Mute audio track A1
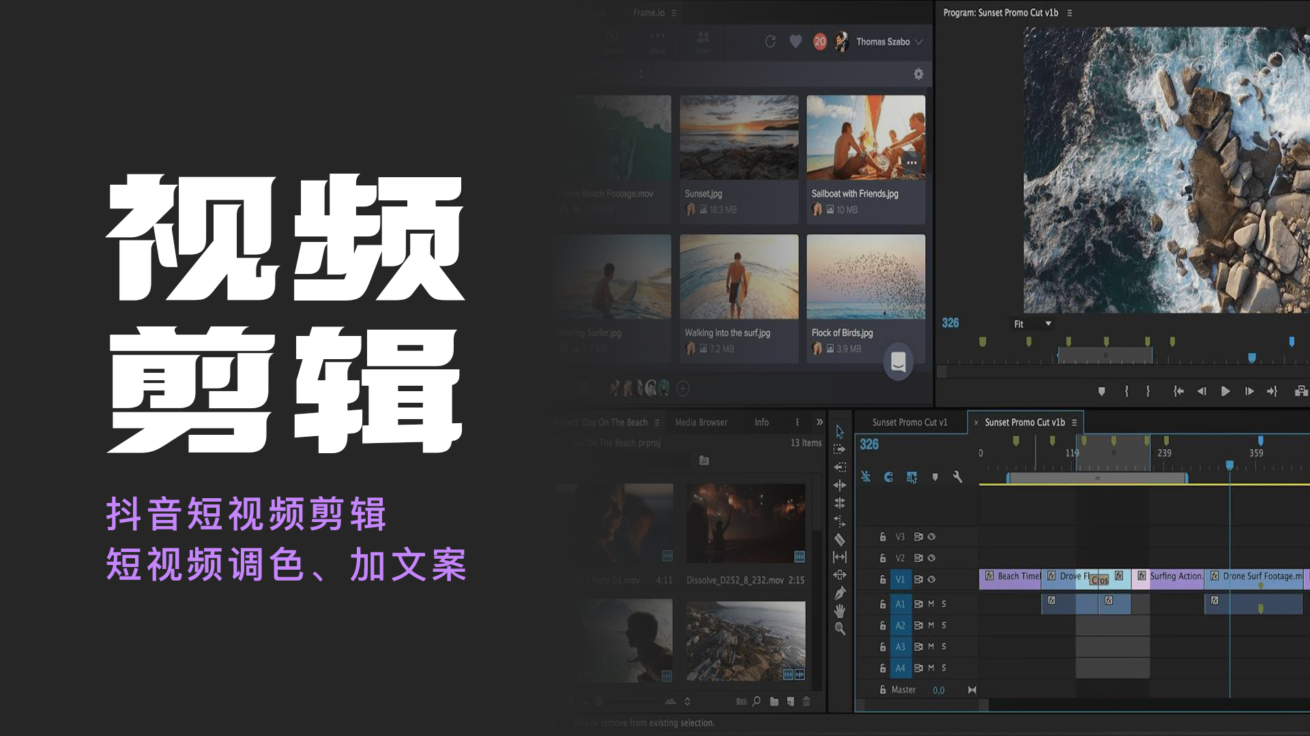 point(931,604)
